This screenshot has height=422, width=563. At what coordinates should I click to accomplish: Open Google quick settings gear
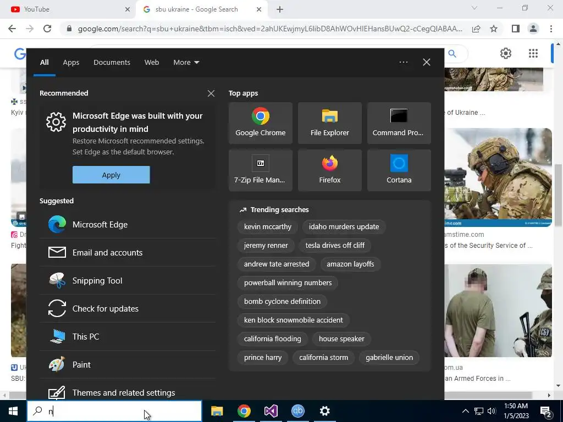tap(506, 53)
